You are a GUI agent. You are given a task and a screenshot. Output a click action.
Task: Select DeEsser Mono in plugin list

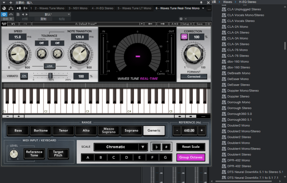[x=238, y=79]
